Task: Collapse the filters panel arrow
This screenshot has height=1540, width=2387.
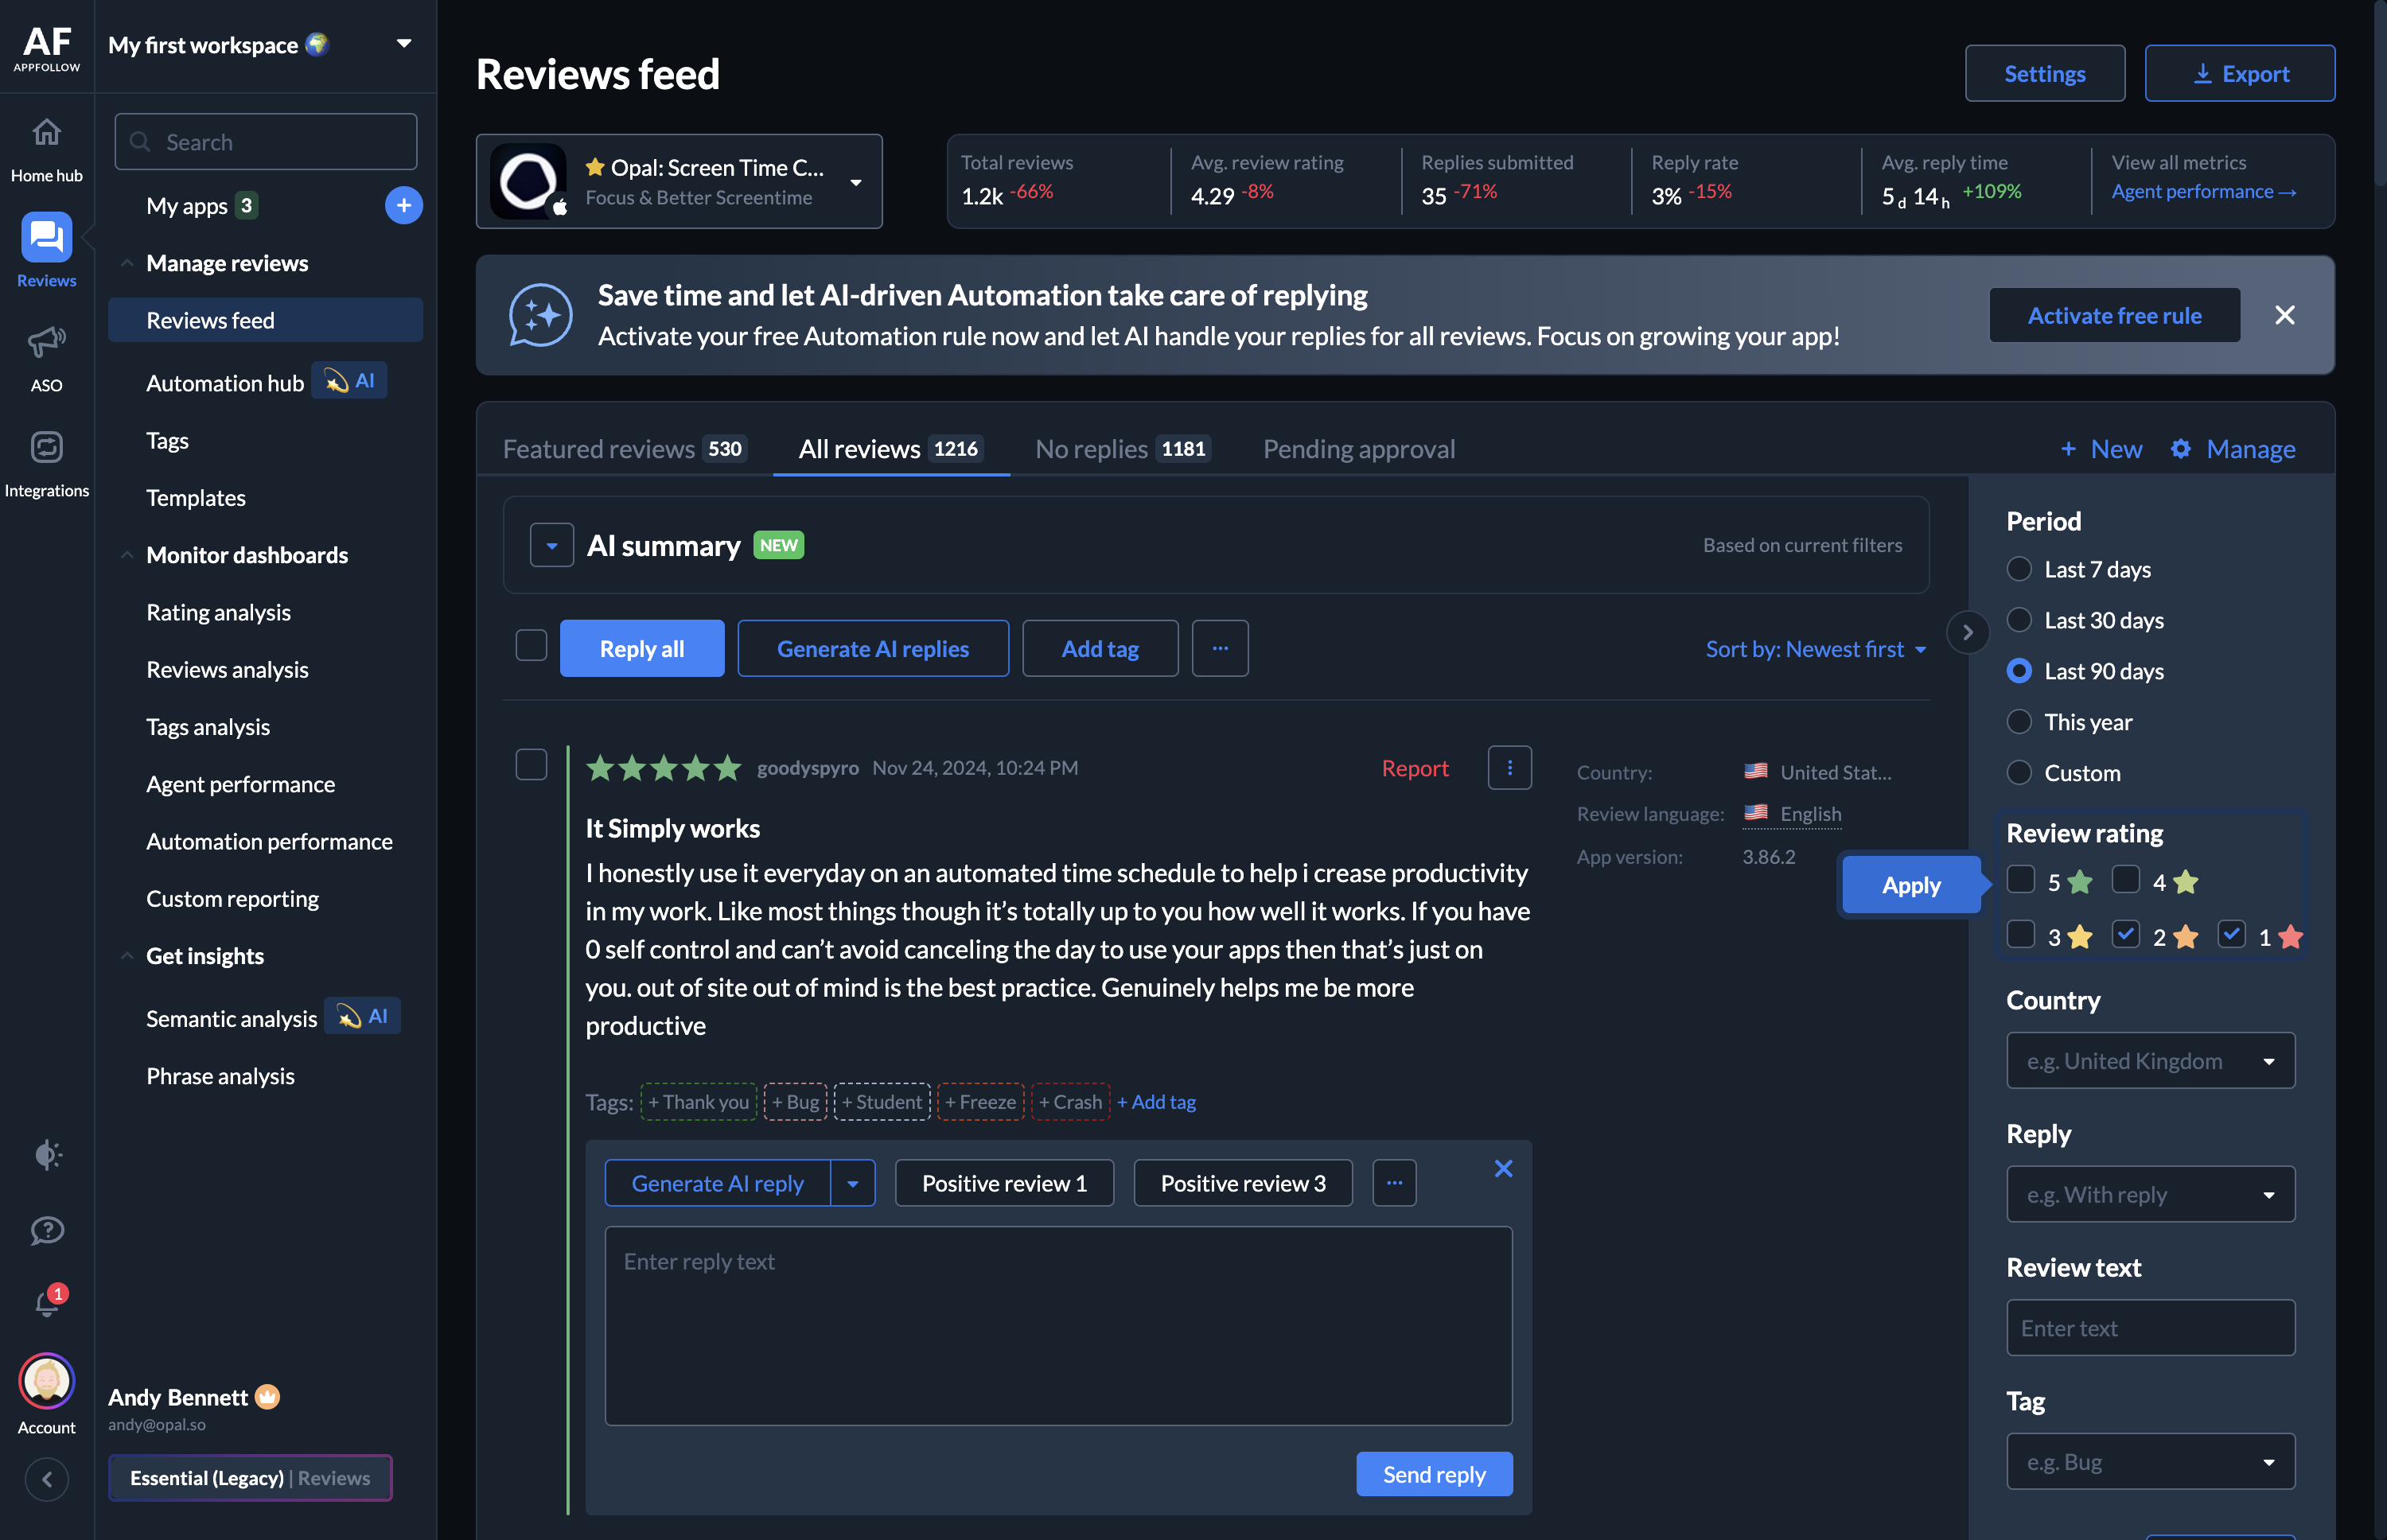Action: [x=1967, y=633]
